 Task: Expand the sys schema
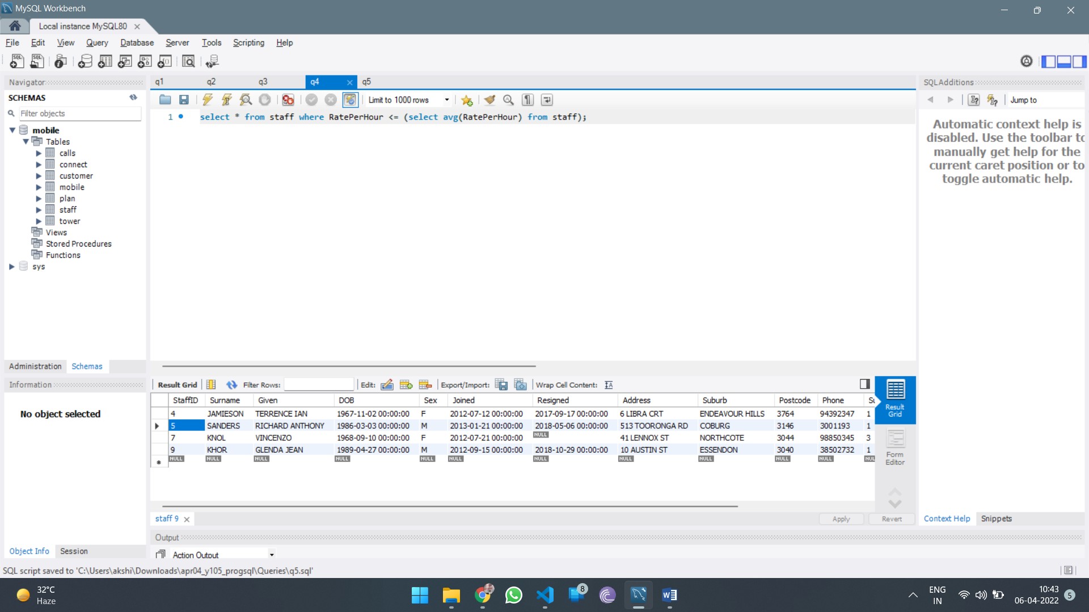(x=12, y=266)
